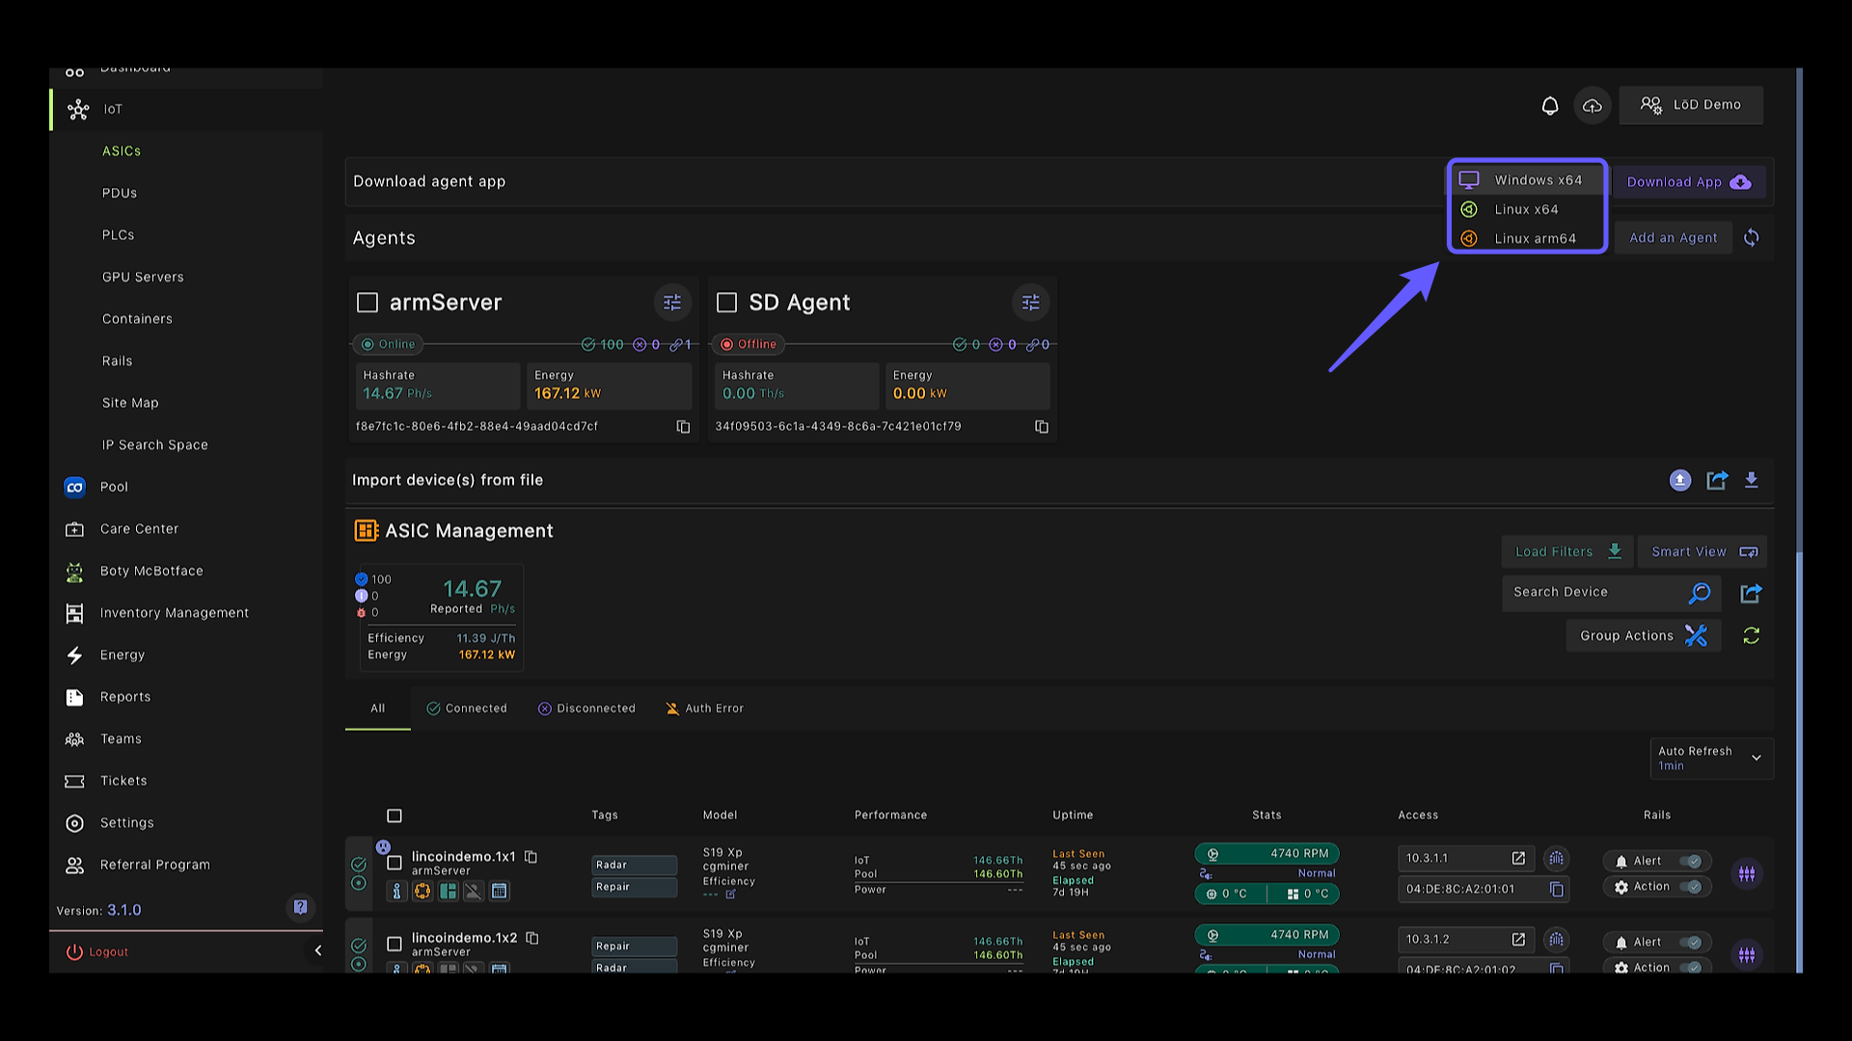Open PDUs in the sidebar

click(120, 193)
